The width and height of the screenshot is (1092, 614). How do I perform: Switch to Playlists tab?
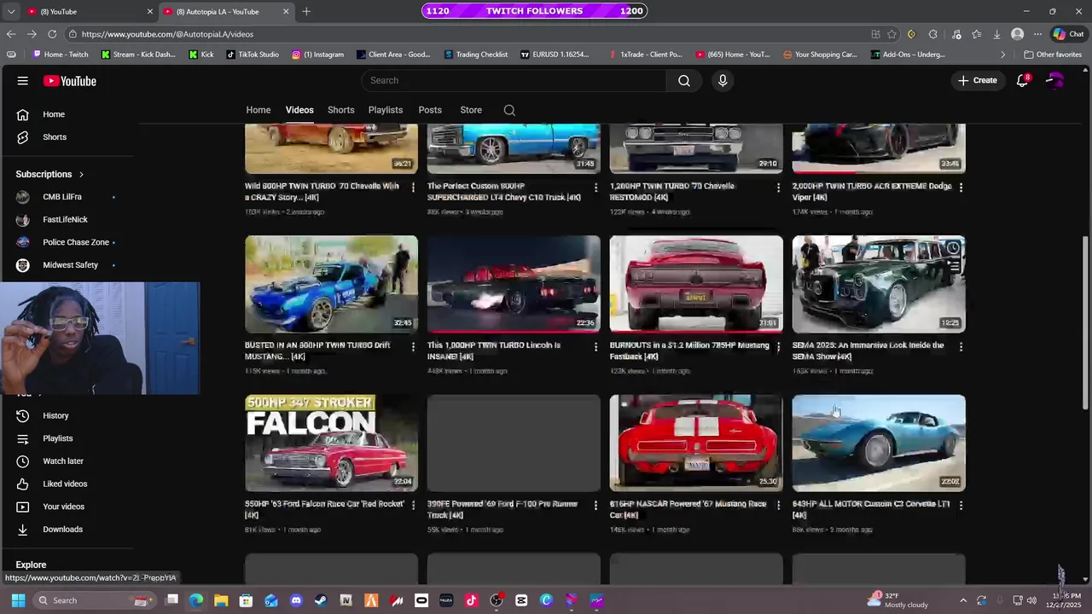tap(386, 110)
